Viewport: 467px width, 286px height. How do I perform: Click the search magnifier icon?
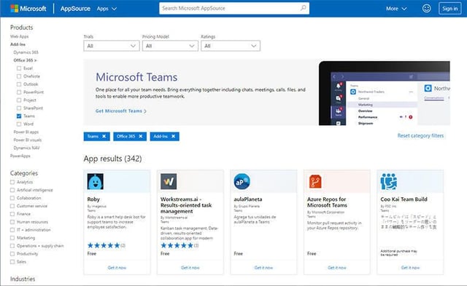[x=303, y=8]
